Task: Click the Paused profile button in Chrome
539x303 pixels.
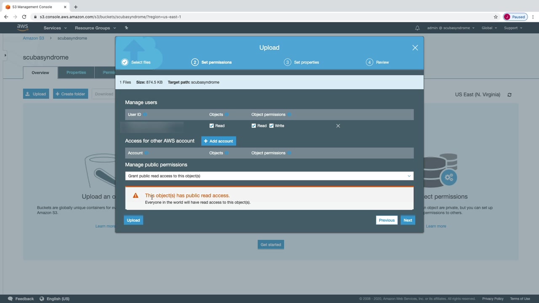Action: point(515,17)
